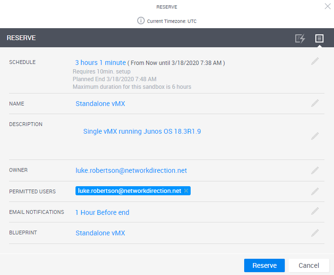Click the Standalone vMX name value
The image size is (334, 275).
[x=100, y=104]
